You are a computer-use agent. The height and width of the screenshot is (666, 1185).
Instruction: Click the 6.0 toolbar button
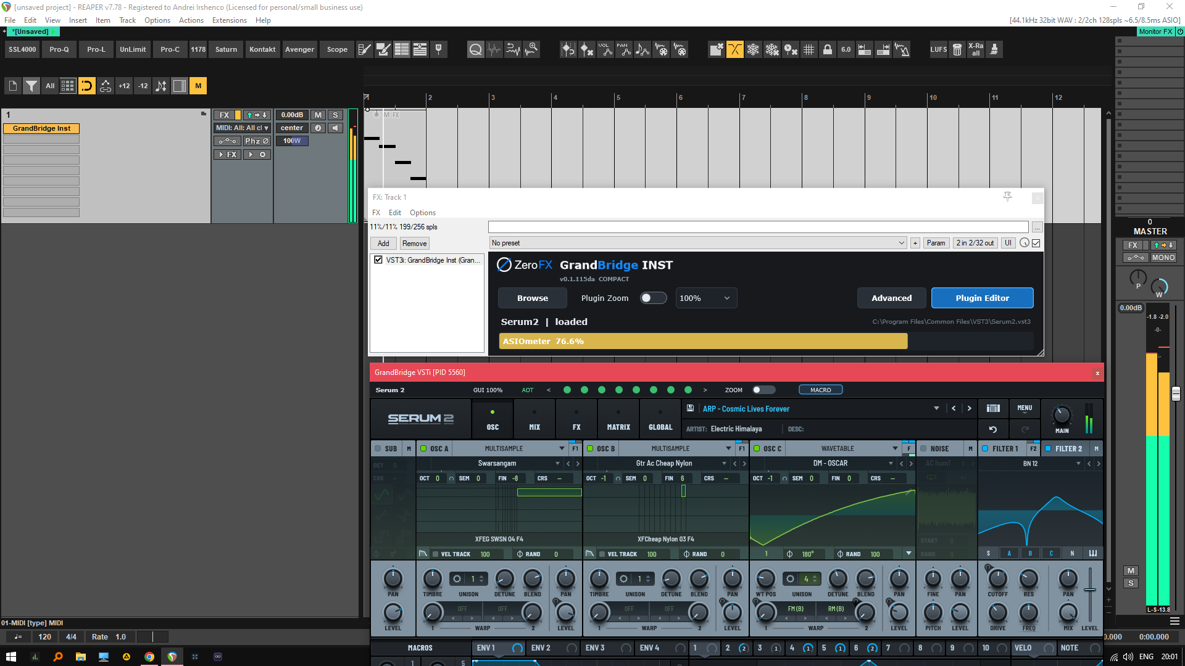click(x=846, y=49)
